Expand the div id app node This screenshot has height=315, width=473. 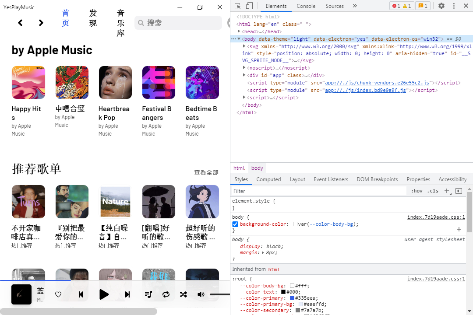point(244,75)
